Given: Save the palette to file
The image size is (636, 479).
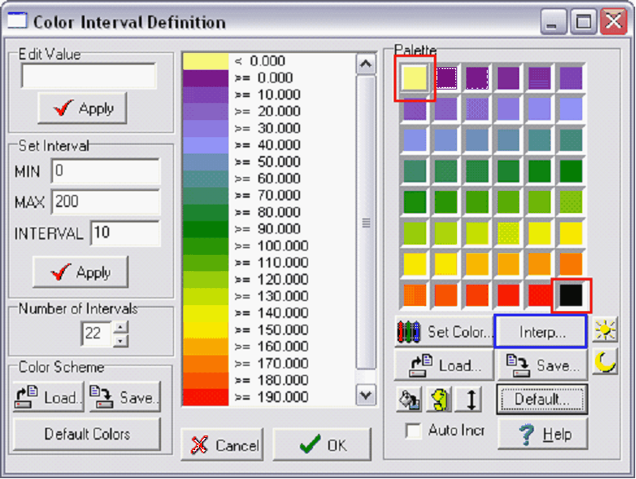Looking at the screenshot, I should (x=541, y=365).
